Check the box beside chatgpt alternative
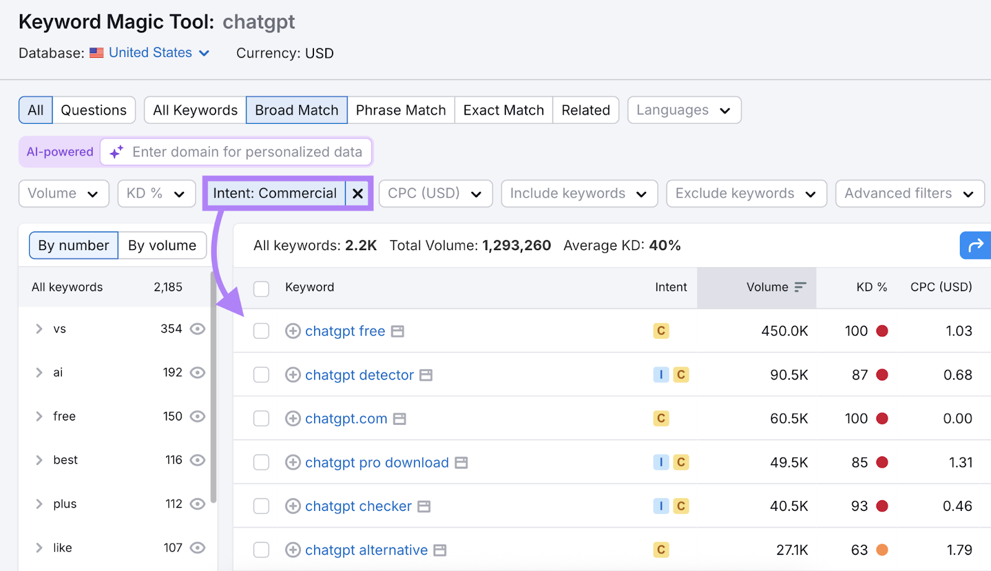The height and width of the screenshot is (571, 991). click(261, 549)
